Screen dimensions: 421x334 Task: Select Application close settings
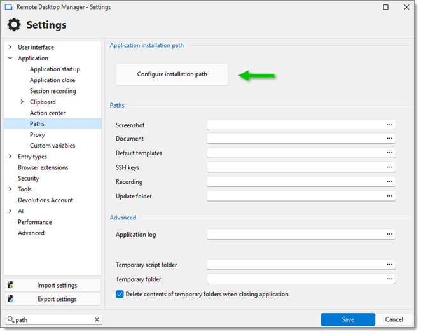[52, 80]
